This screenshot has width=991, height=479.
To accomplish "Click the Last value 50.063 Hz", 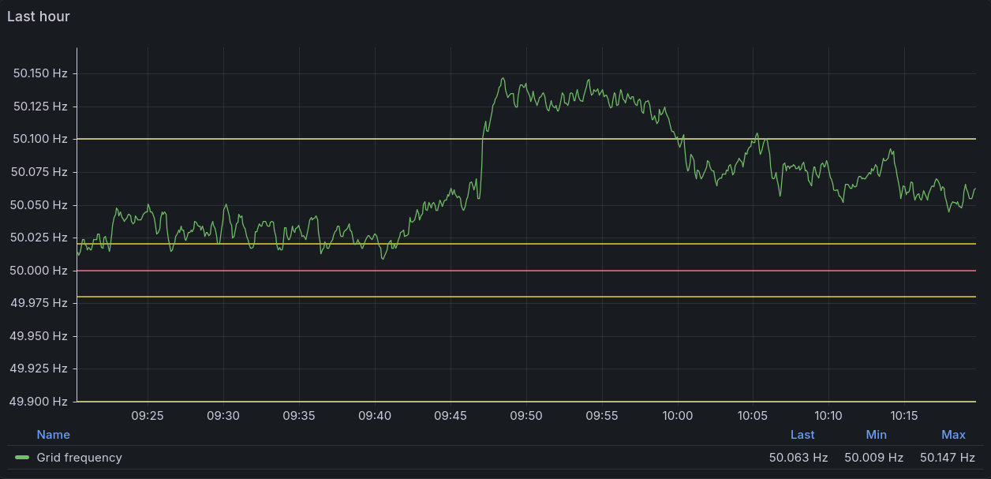I will point(798,458).
